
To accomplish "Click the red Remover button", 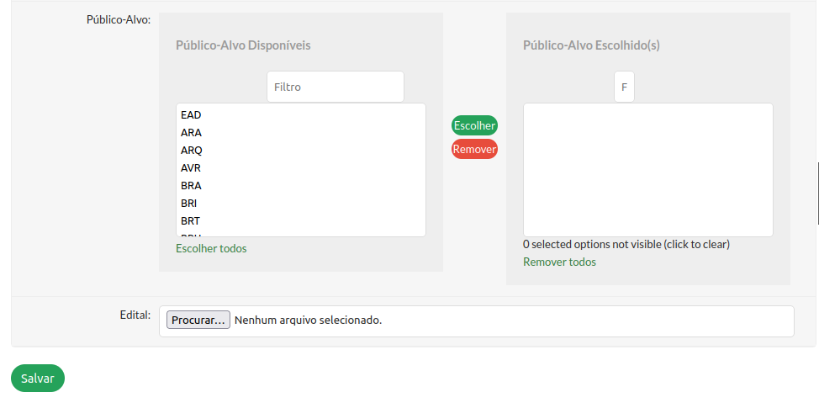I will [474, 150].
